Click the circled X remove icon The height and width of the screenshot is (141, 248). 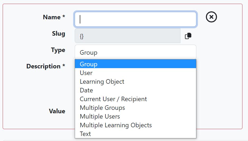[x=211, y=17]
